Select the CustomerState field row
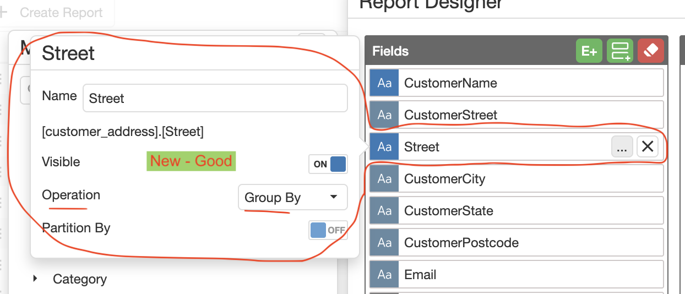This screenshot has width=685, height=294. click(517, 211)
